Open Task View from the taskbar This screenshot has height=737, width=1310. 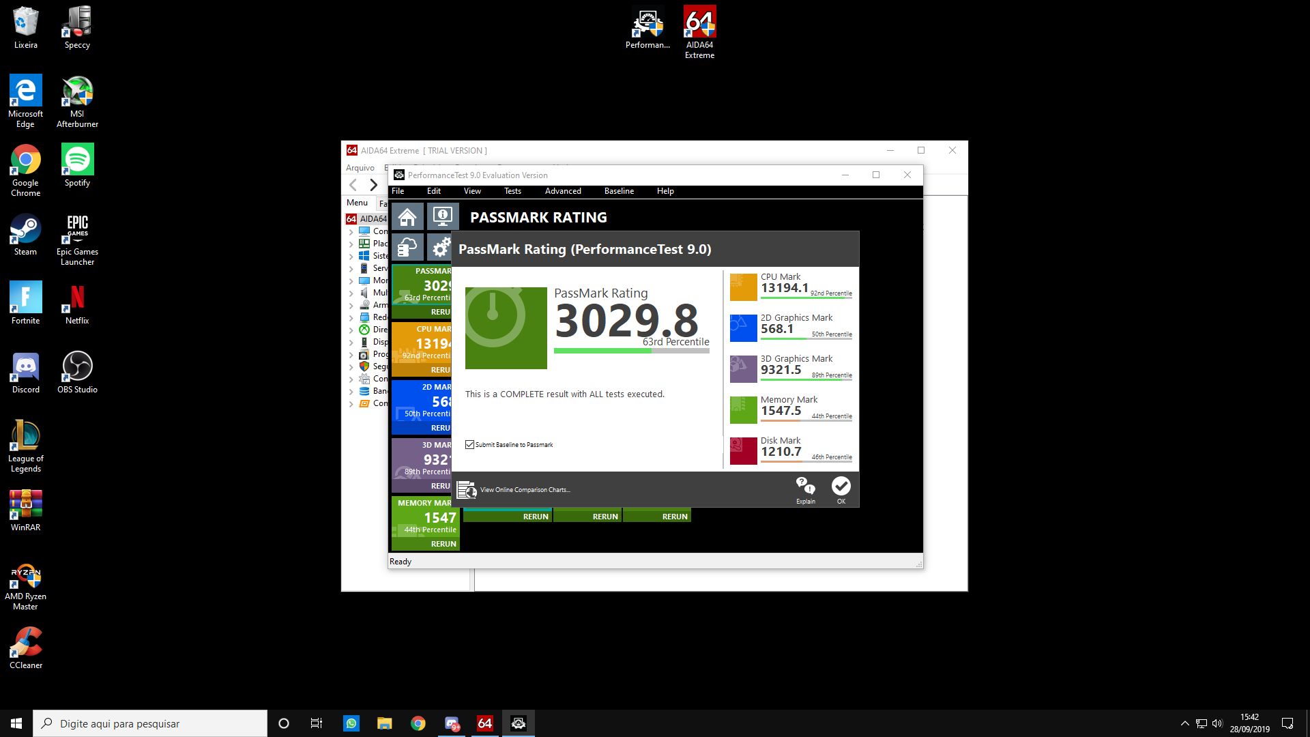pos(317,723)
